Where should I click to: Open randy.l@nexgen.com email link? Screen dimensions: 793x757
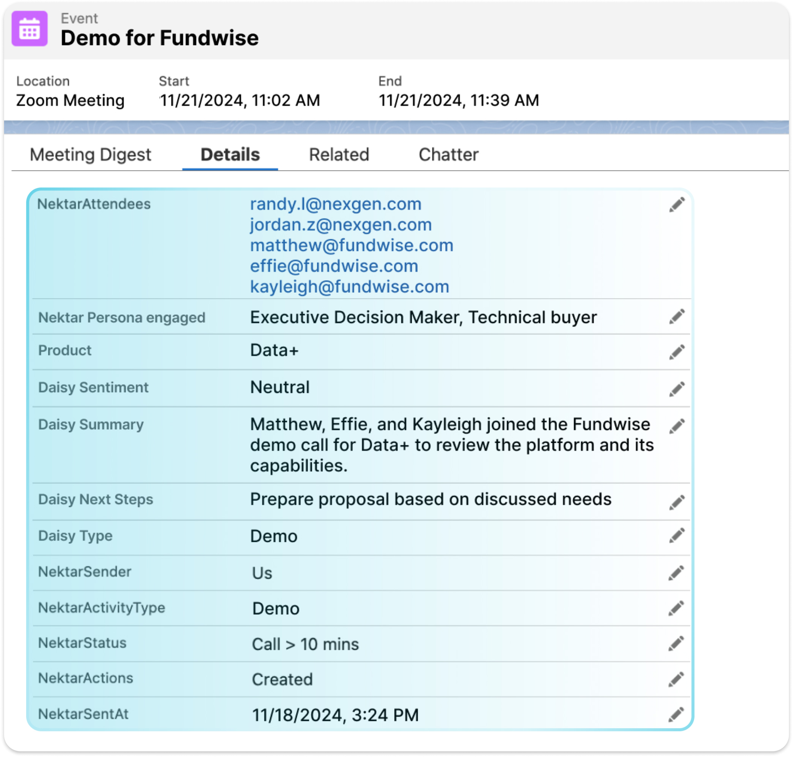pos(335,204)
